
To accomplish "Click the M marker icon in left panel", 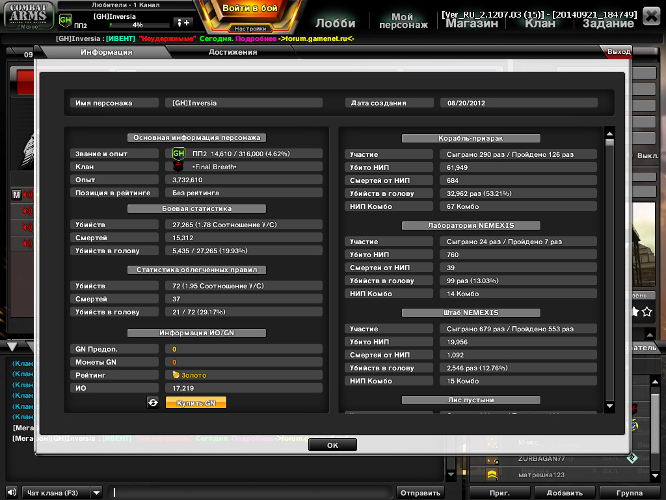I will [x=16, y=195].
